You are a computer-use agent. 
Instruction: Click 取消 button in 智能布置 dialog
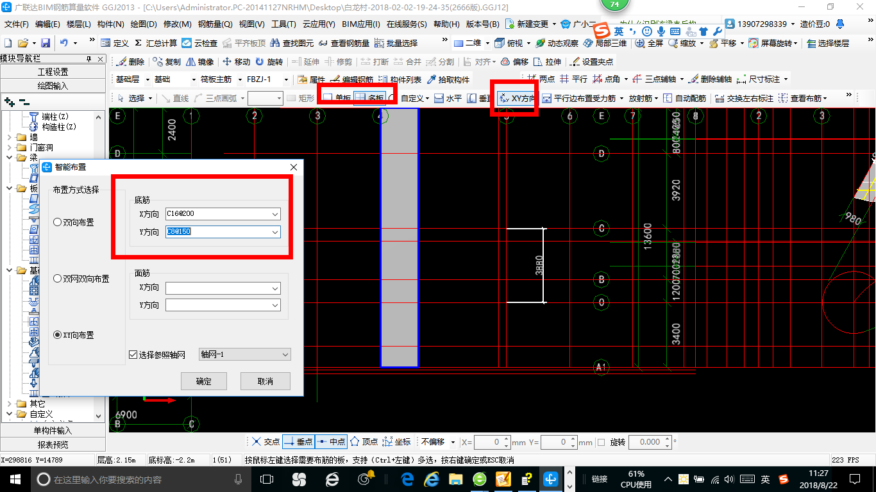tap(265, 381)
